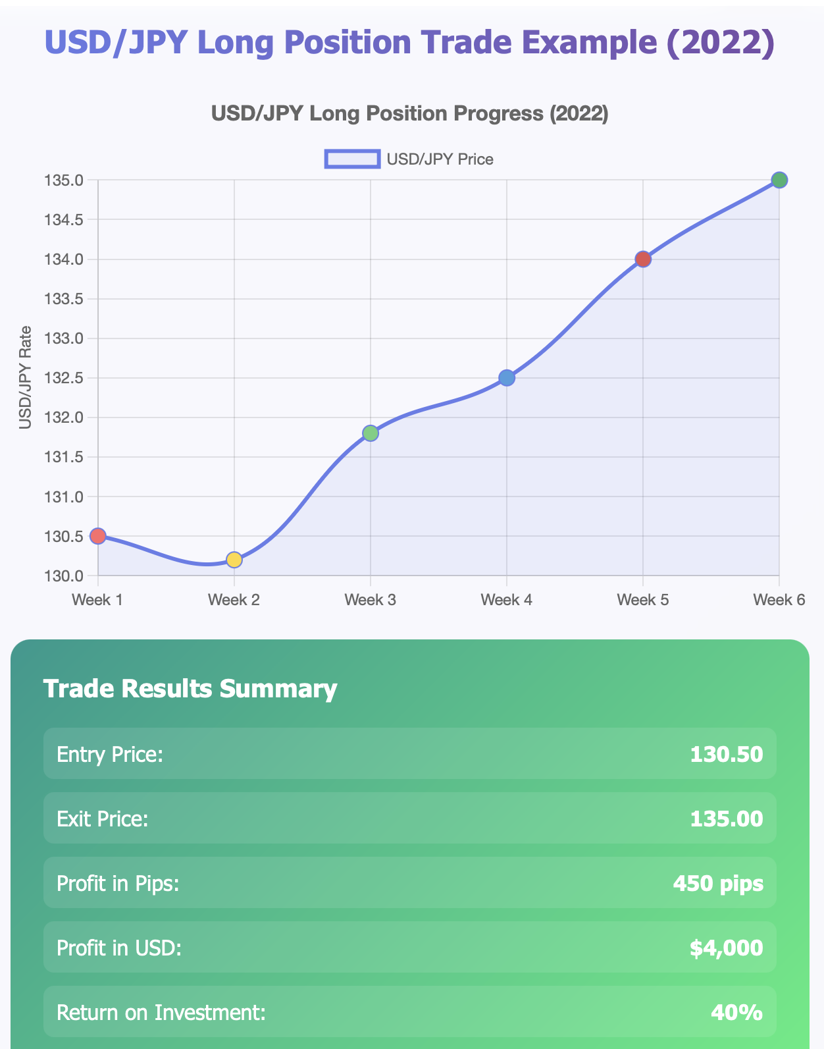
Task: Select the Profit in Pips row
Action: pyautogui.click(x=409, y=882)
